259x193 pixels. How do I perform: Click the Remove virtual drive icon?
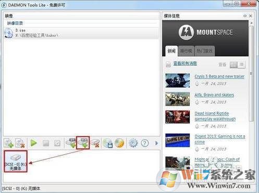click(95, 143)
